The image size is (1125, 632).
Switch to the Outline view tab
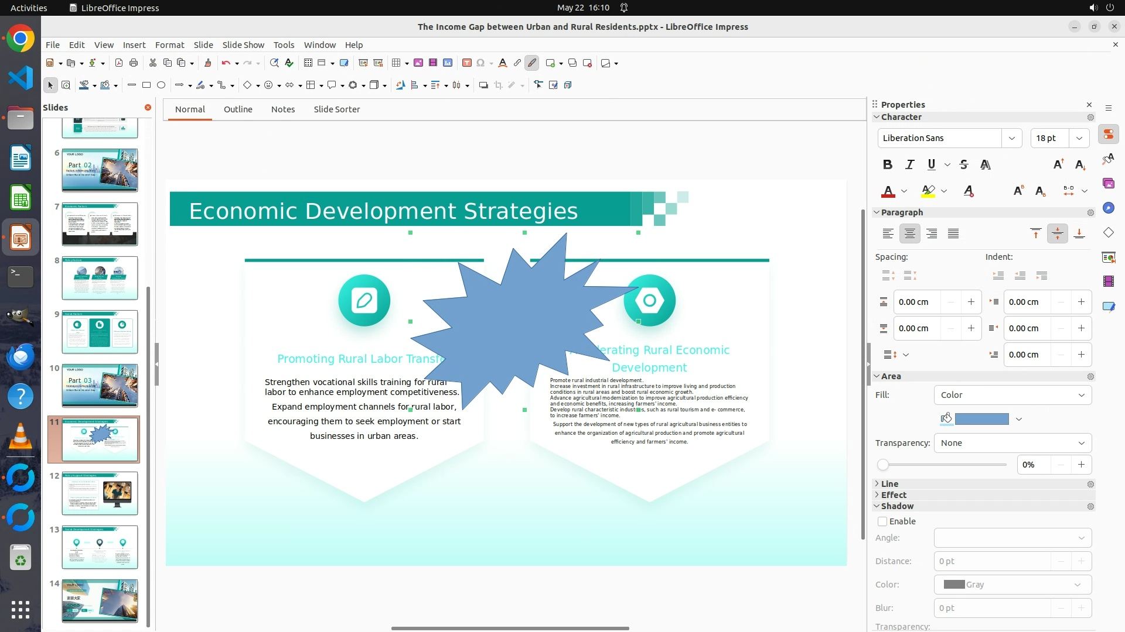coord(238,109)
